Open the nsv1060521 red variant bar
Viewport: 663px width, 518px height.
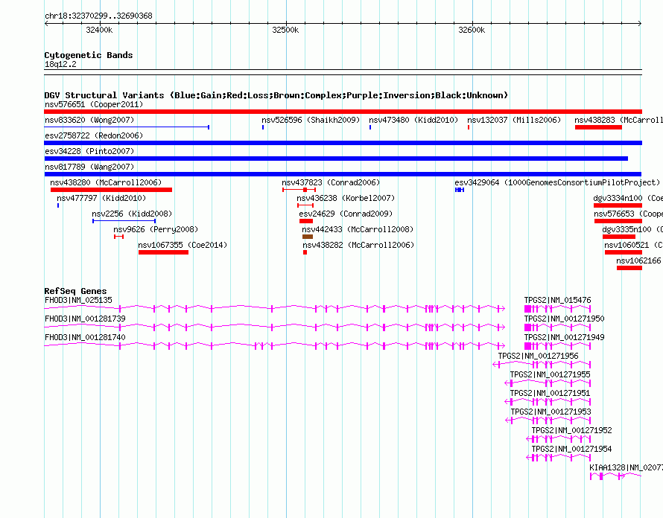point(624,252)
